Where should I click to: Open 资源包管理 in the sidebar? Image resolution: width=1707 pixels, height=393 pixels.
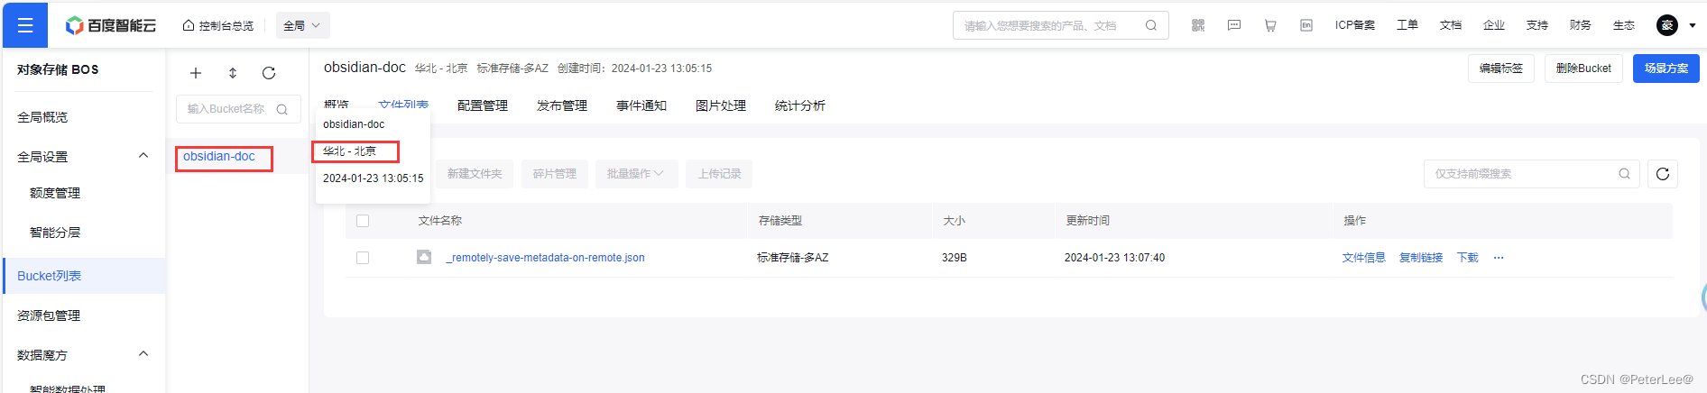(x=49, y=315)
